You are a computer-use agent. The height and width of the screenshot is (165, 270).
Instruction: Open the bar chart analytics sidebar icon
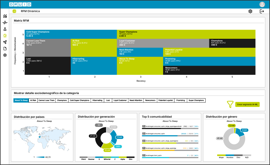coord(5,16)
